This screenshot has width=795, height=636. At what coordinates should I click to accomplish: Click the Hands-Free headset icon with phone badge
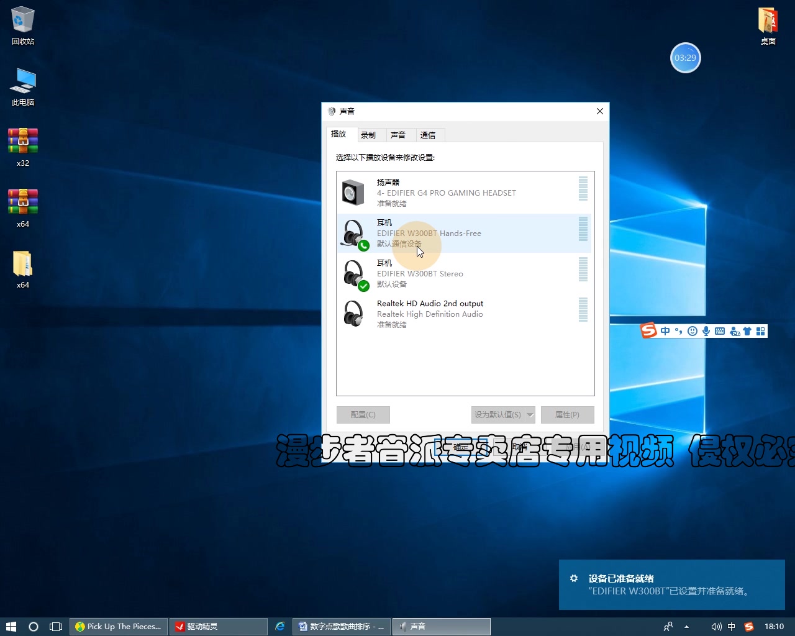[355, 235]
